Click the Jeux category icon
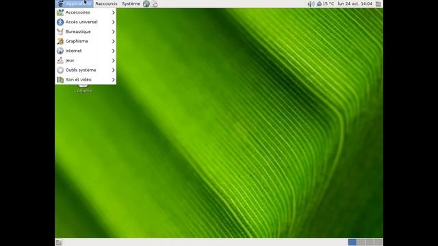Image resolution: width=438 pixels, height=246 pixels. click(60, 60)
